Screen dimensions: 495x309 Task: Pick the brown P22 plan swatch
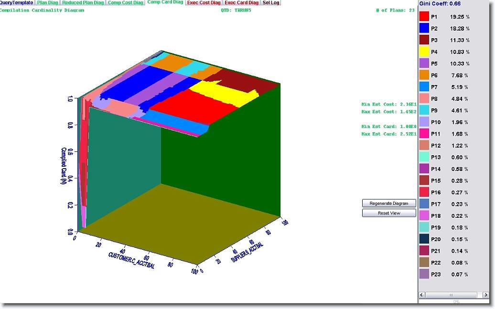424,262
